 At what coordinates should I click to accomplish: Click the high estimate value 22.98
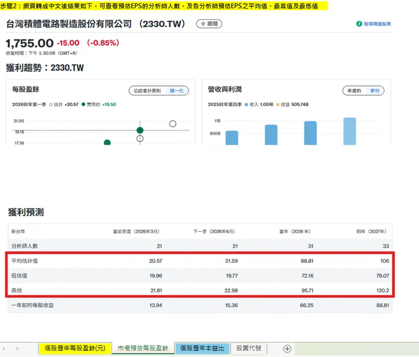(231, 290)
